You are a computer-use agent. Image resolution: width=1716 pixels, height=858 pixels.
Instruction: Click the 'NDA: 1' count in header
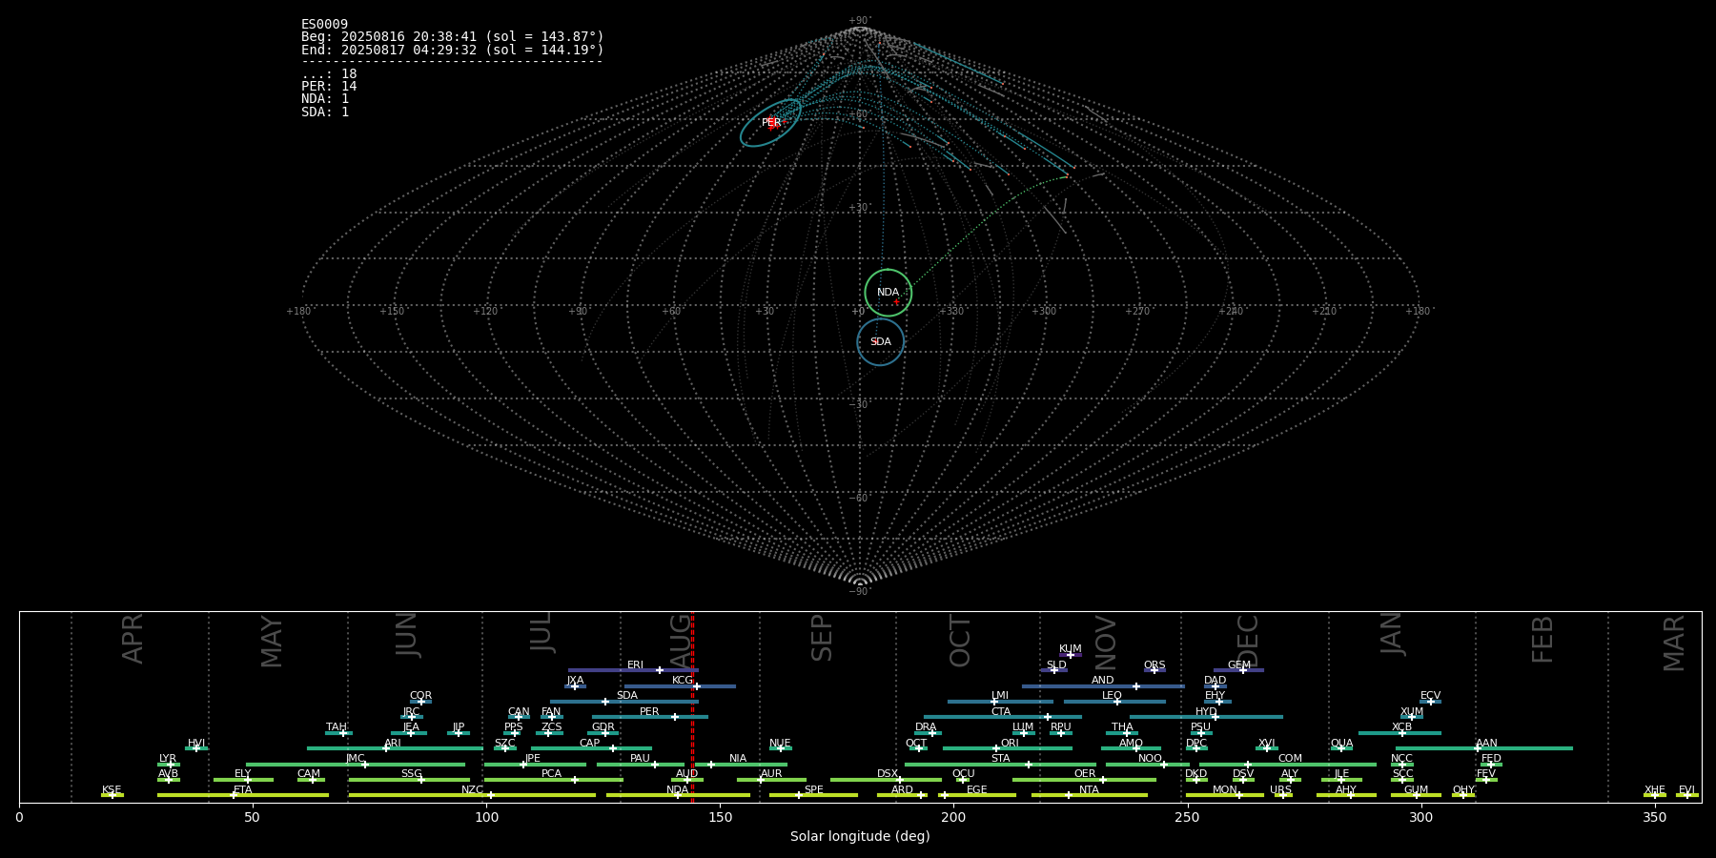point(325,99)
